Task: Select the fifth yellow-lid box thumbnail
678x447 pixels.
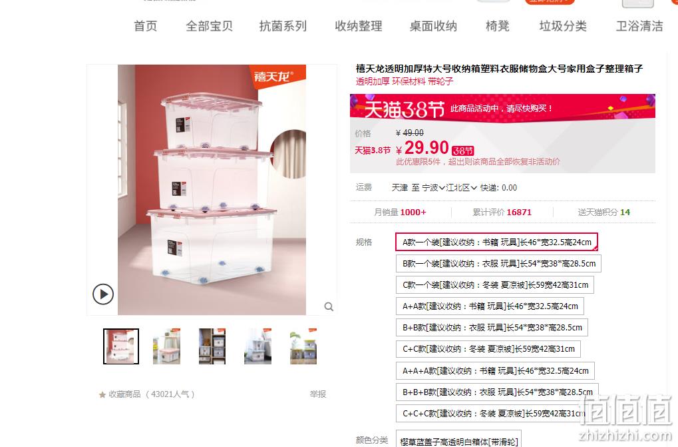Action: [x=303, y=346]
